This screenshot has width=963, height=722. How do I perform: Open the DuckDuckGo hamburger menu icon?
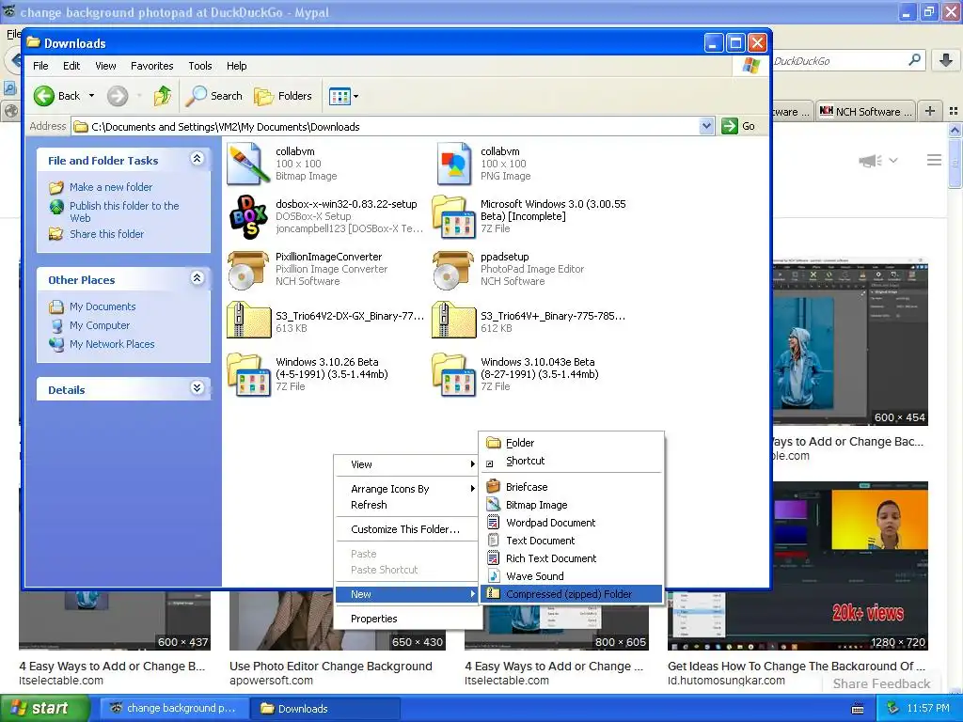click(x=934, y=160)
